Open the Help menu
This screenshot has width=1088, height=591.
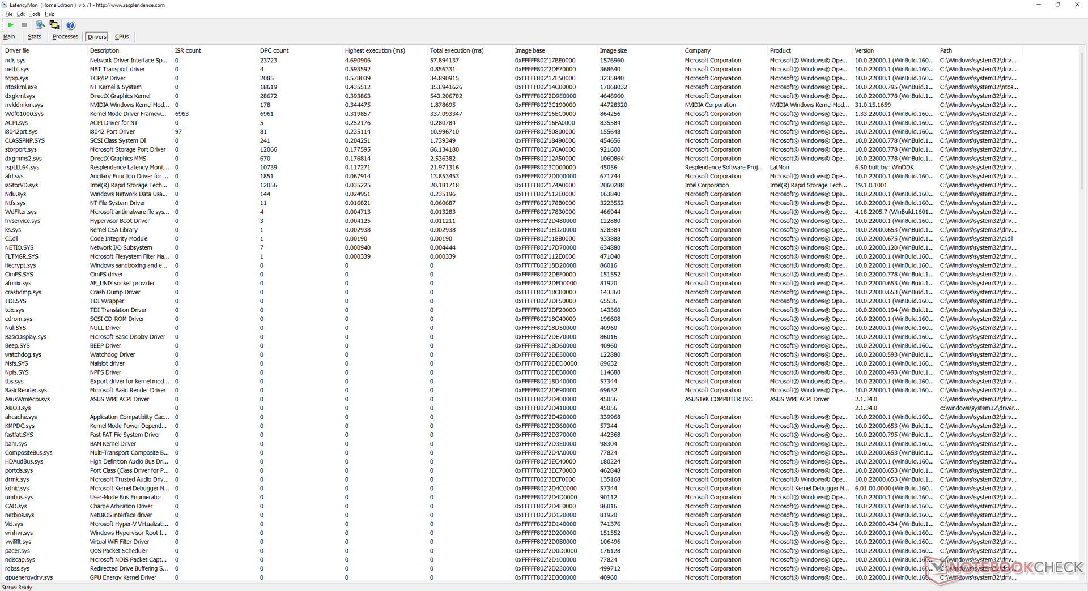[x=50, y=14]
